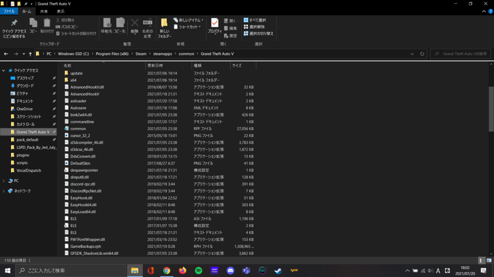Open Steam from the taskbar
This screenshot has width=494, height=277.
278,271
